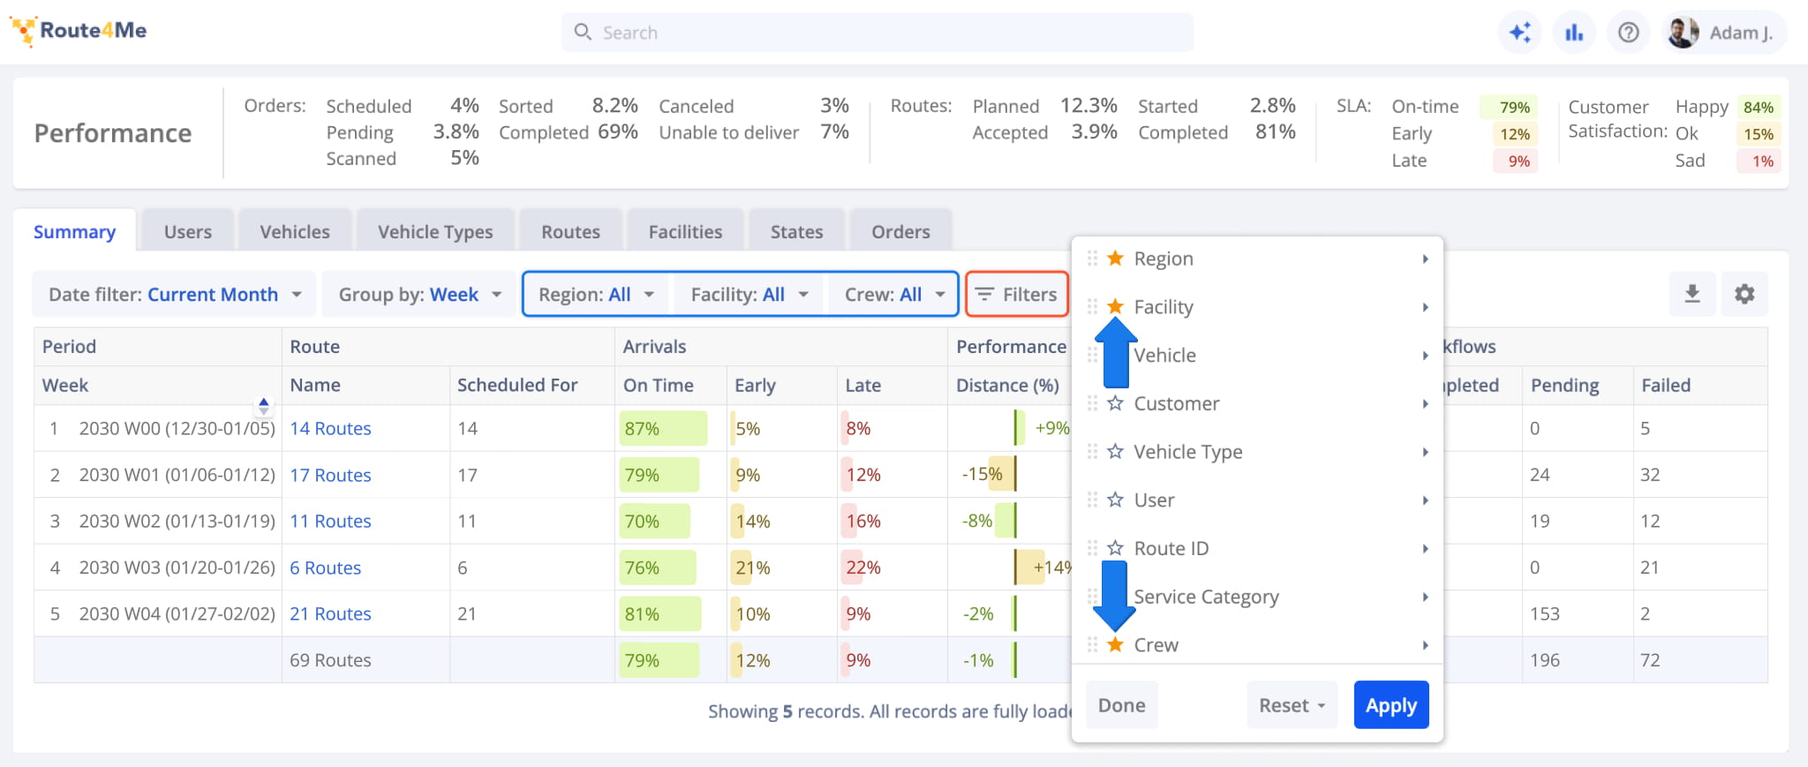Expand the Reset dropdown button
This screenshot has height=767, width=1808.
1292,705
